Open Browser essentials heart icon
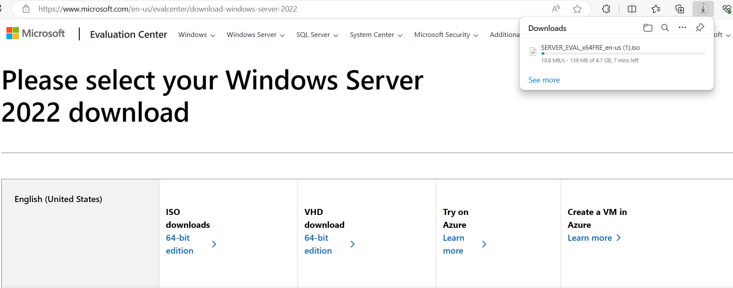Screen dimensions: 733x288 (x=727, y=9)
